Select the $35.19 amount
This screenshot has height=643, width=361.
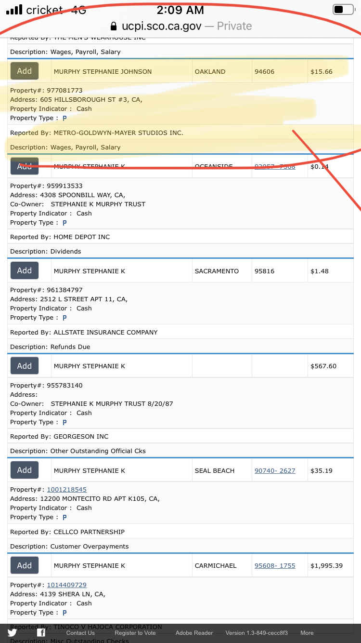click(x=322, y=471)
